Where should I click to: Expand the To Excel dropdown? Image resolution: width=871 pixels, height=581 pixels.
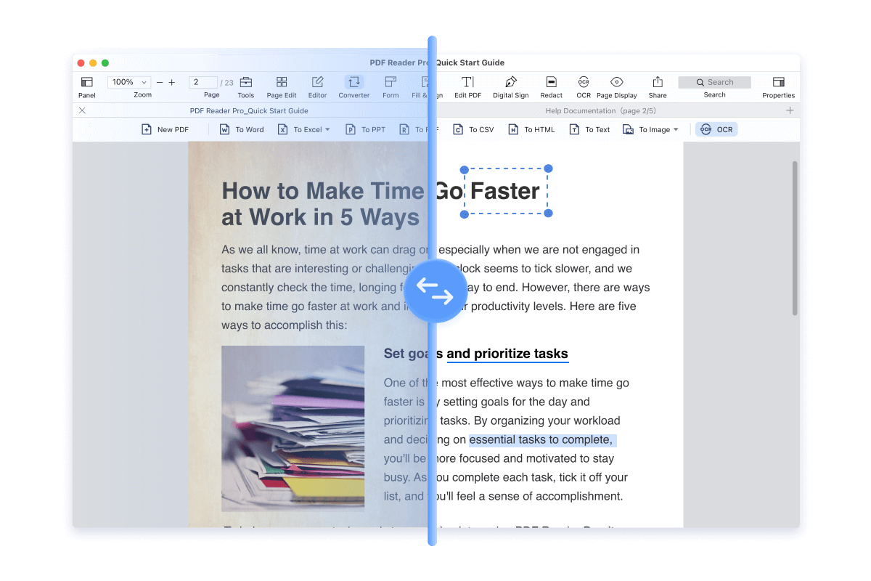tap(327, 130)
